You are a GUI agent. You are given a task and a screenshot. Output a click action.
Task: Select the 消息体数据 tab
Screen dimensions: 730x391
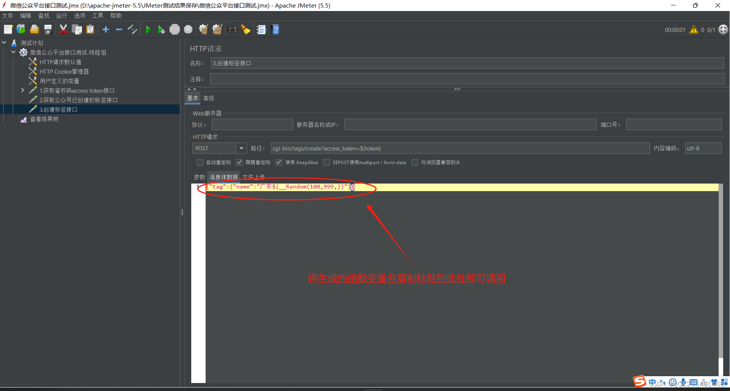(x=224, y=177)
